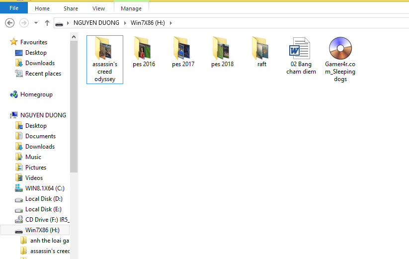Click the CD Drive (F:) disc icon

(x=19, y=220)
